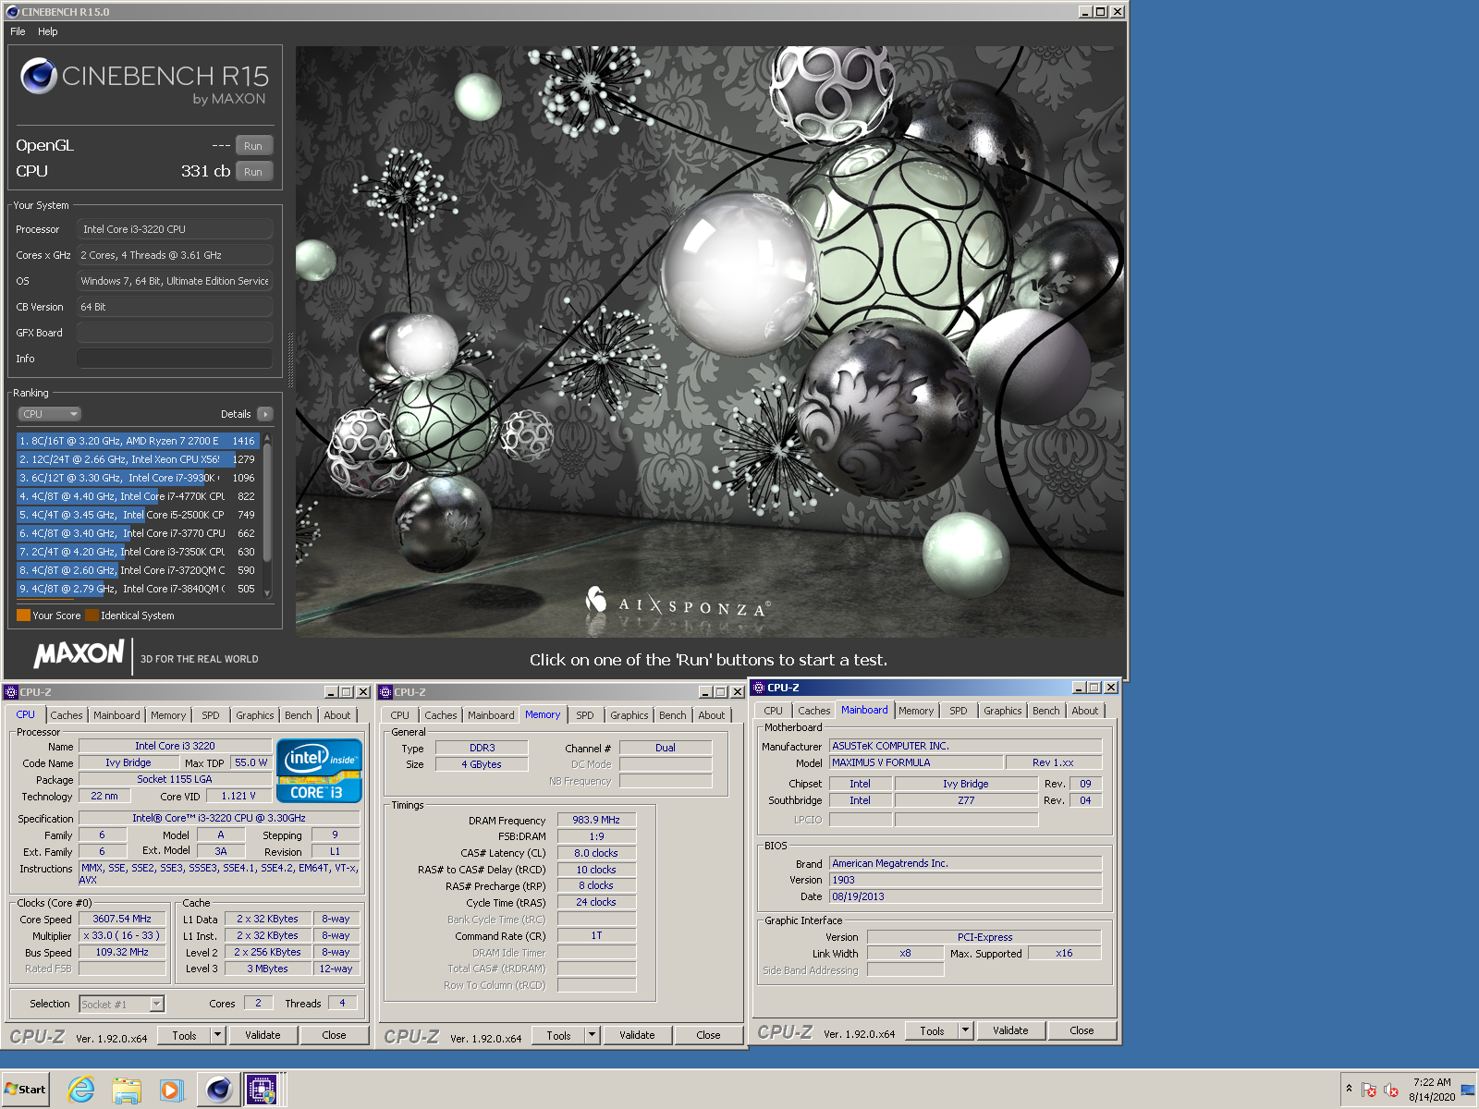
Task: Open the Cinebench File menu
Action: pos(18,31)
